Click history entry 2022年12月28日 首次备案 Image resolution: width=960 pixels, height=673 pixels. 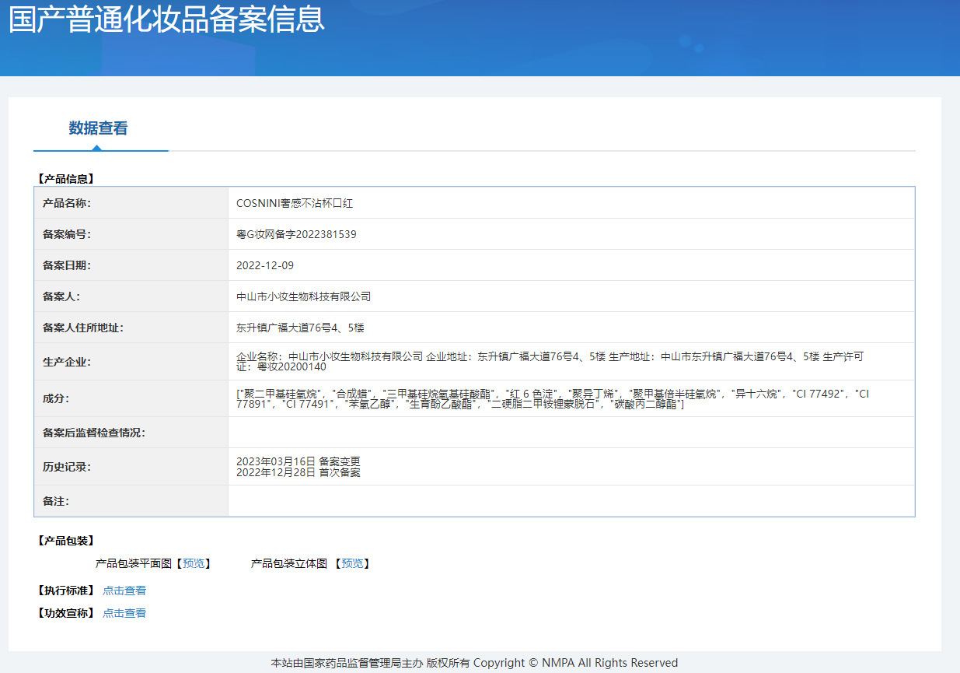point(298,472)
